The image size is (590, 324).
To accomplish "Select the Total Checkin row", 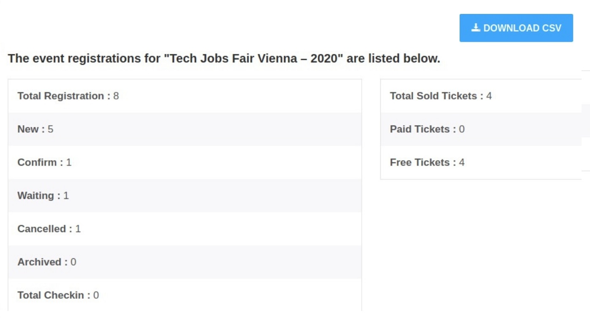I will (185, 295).
